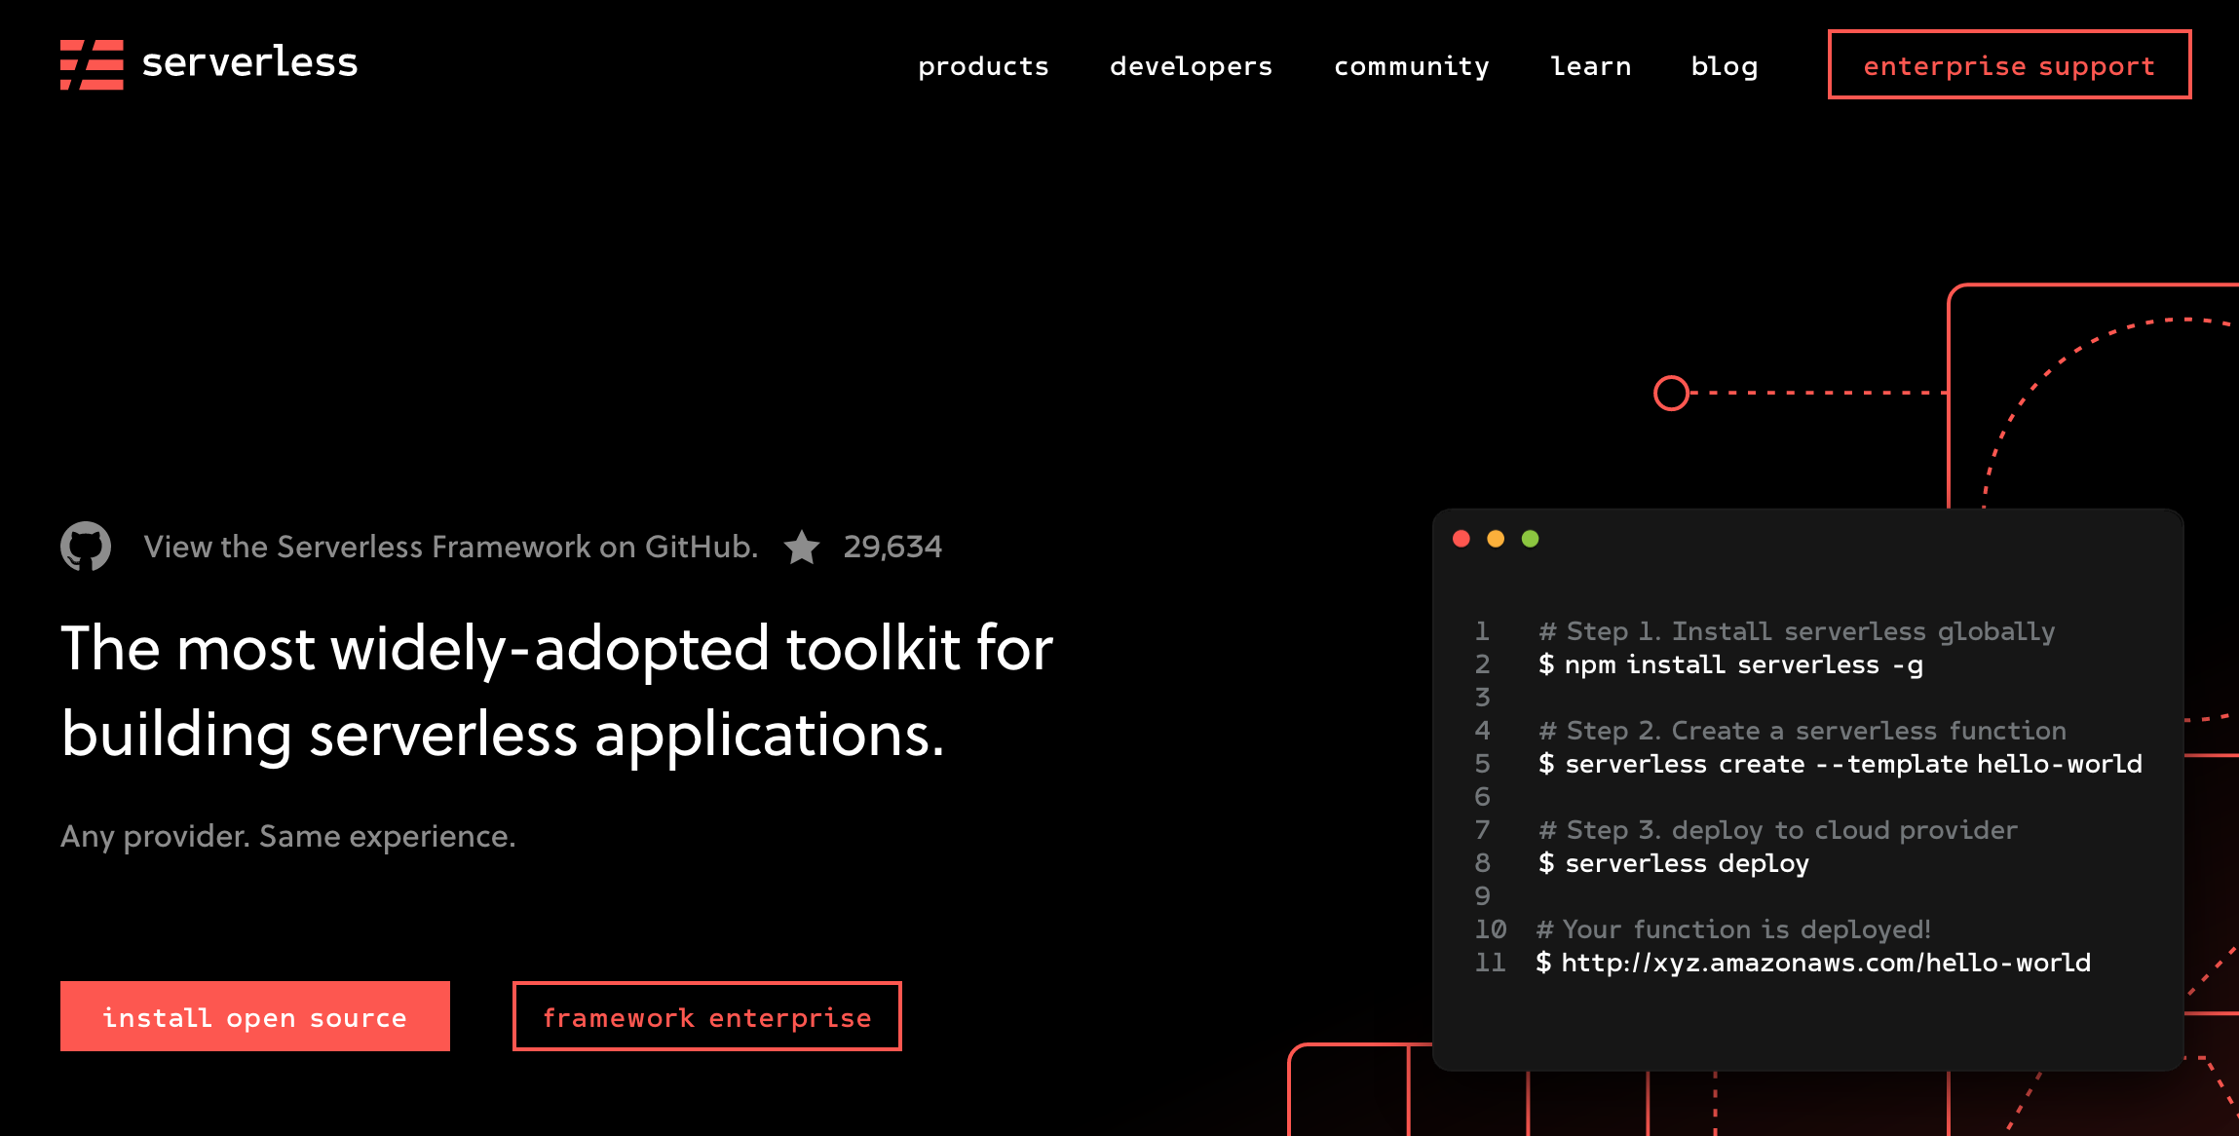Image resolution: width=2239 pixels, height=1136 pixels.
Task: Click the 29,634 star count
Action: 892,547
